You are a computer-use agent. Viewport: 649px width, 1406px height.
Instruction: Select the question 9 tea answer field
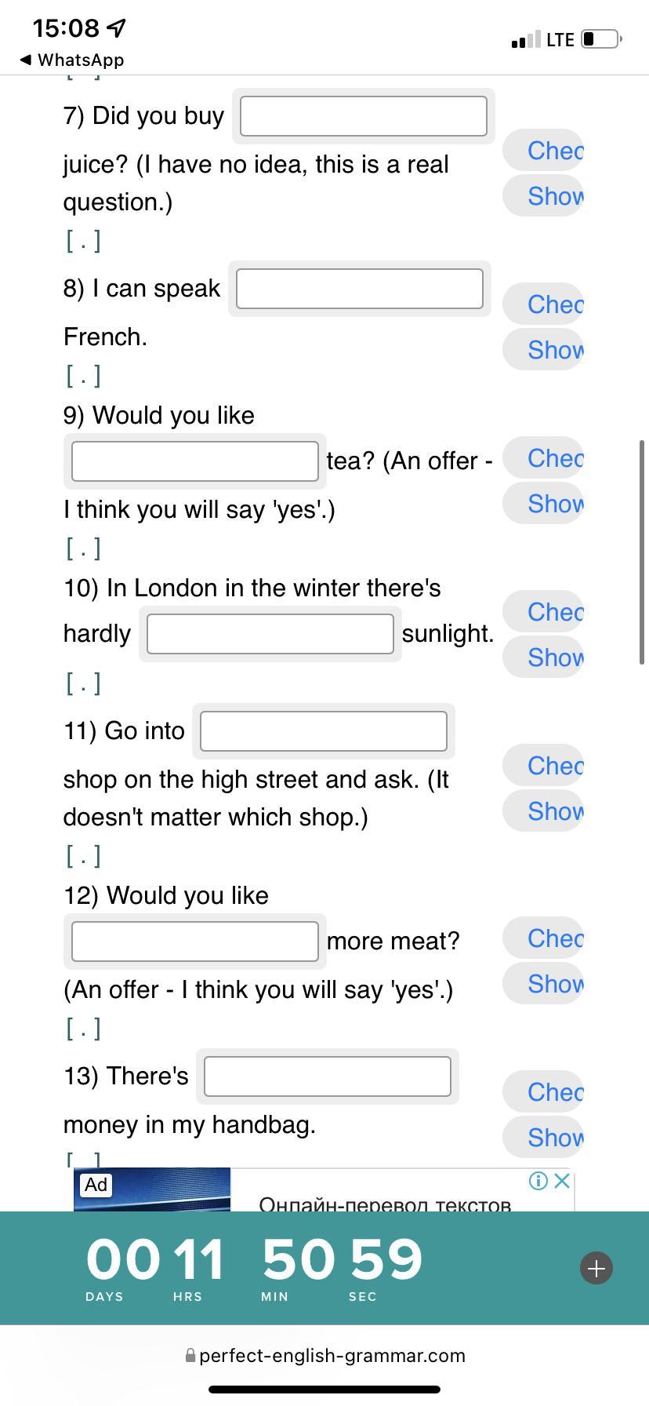coord(194,461)
